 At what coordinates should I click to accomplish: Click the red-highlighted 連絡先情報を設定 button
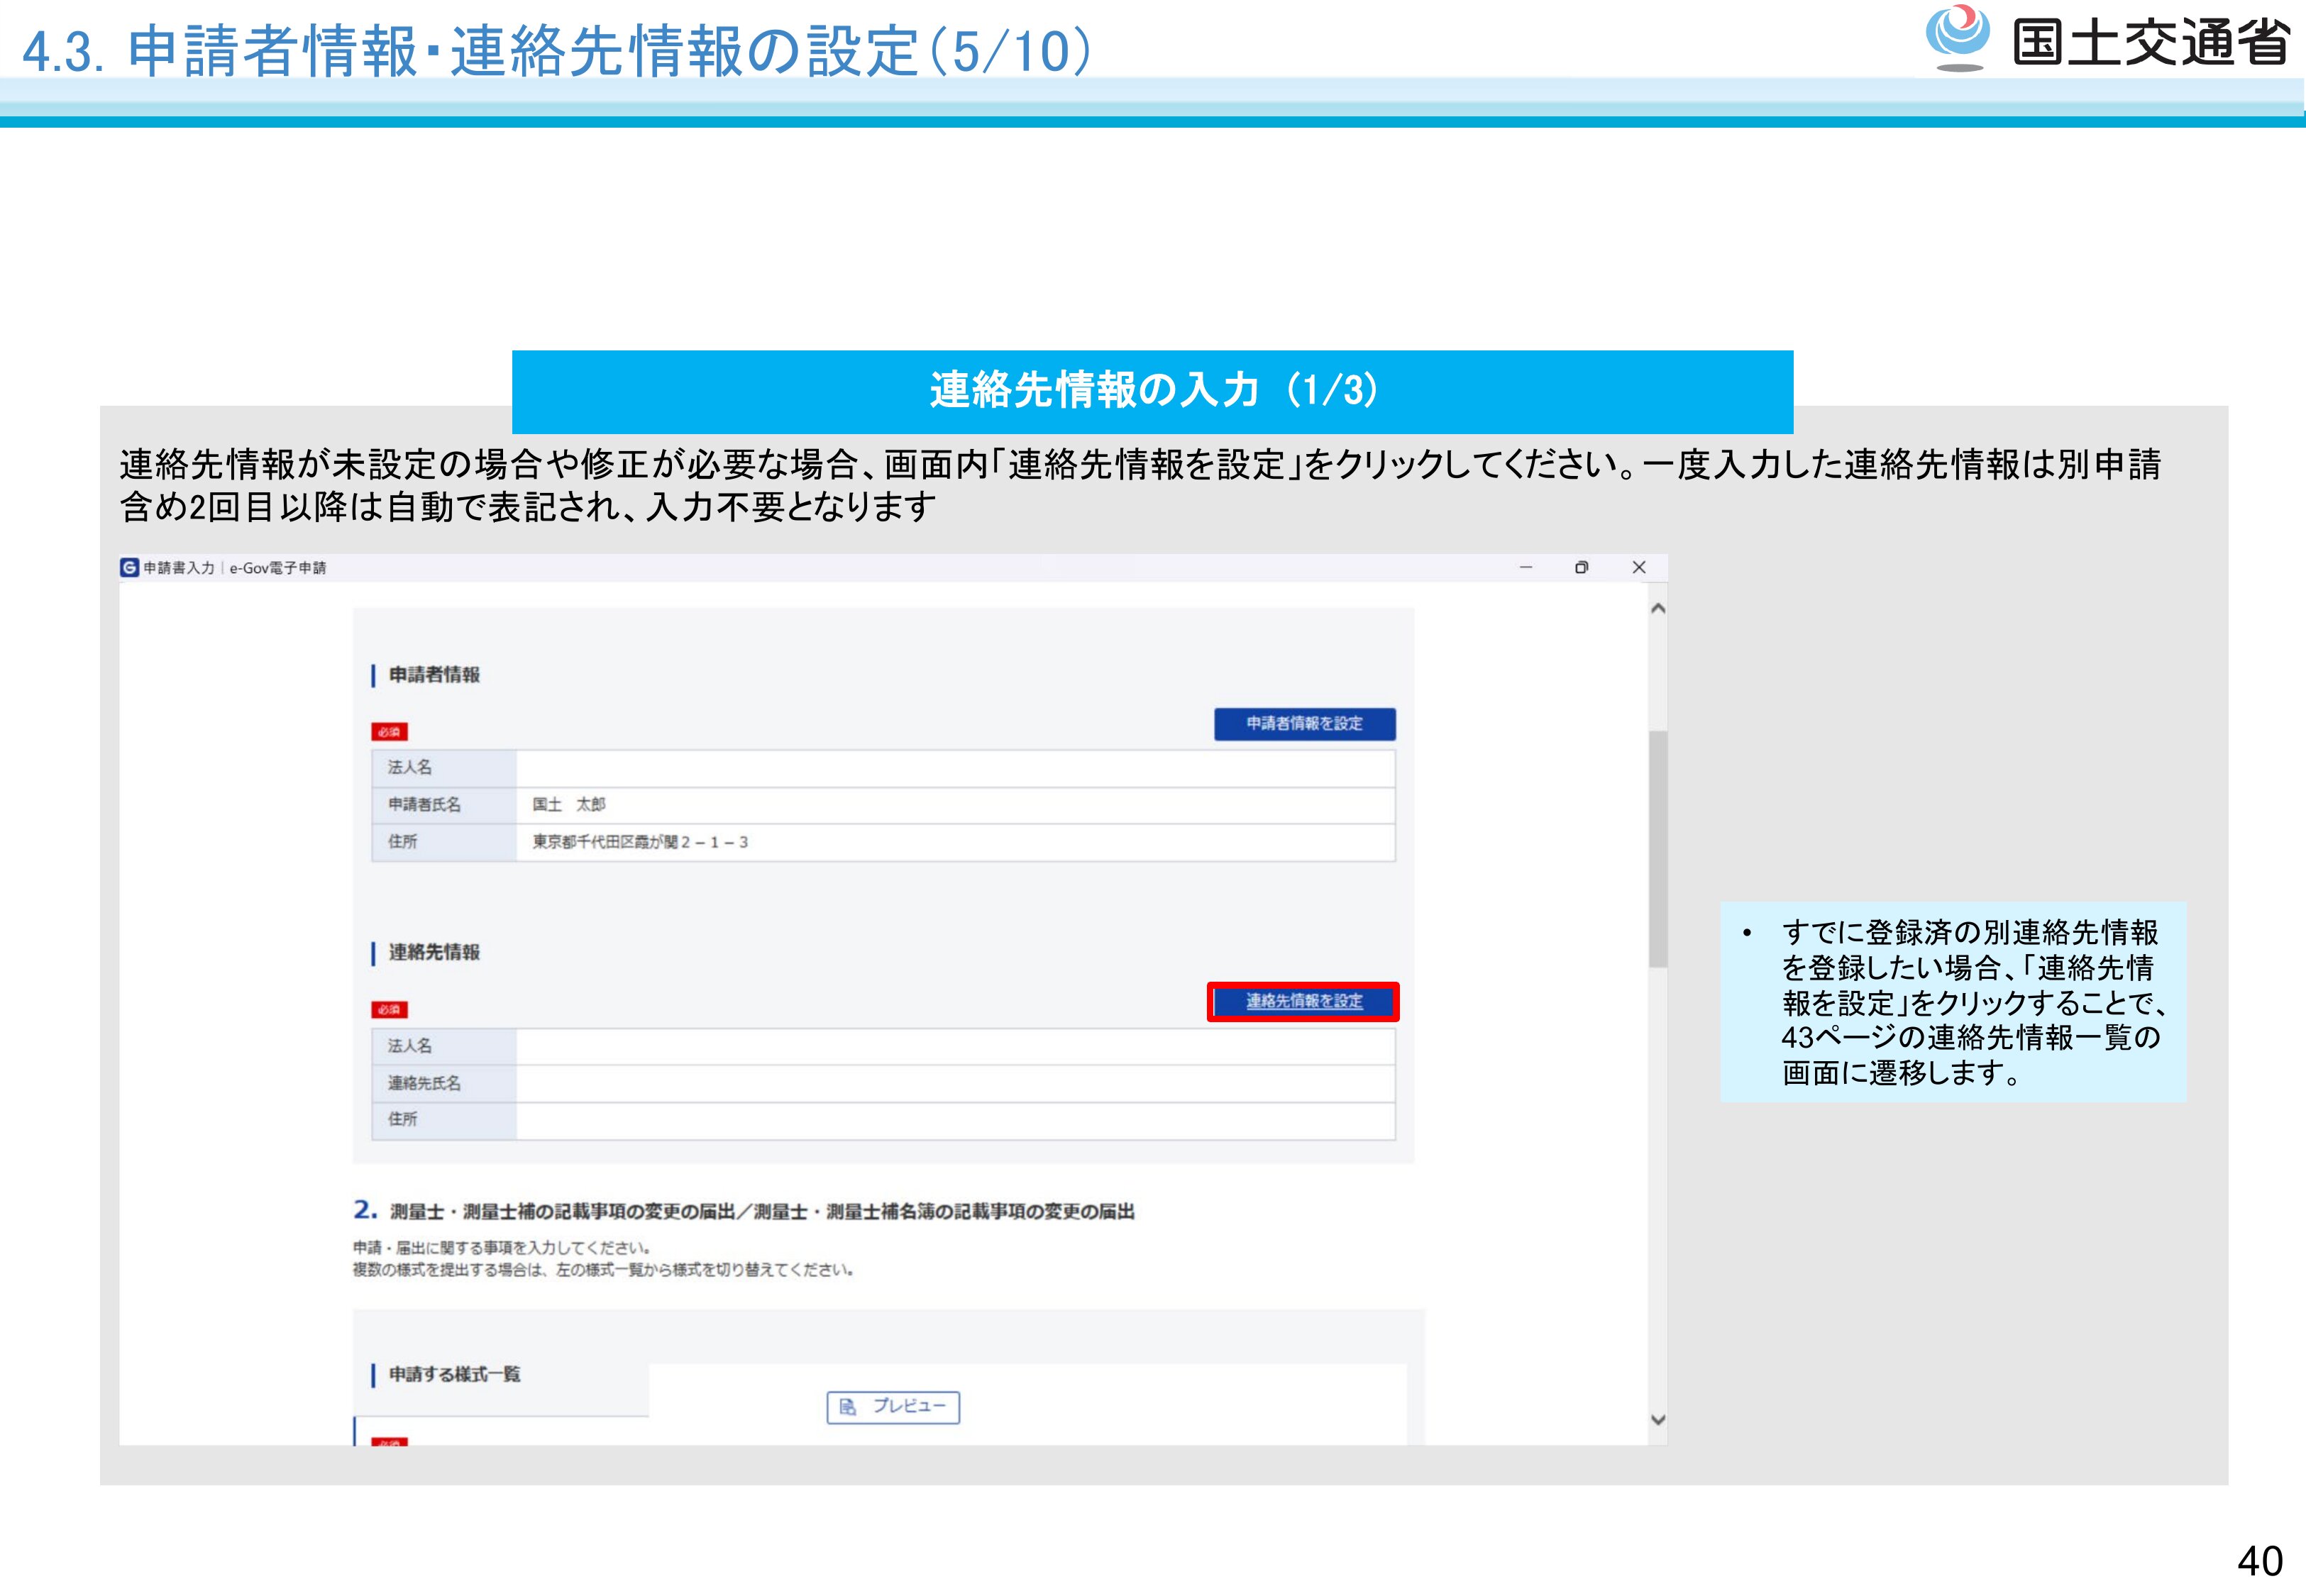[1303, 1001]
